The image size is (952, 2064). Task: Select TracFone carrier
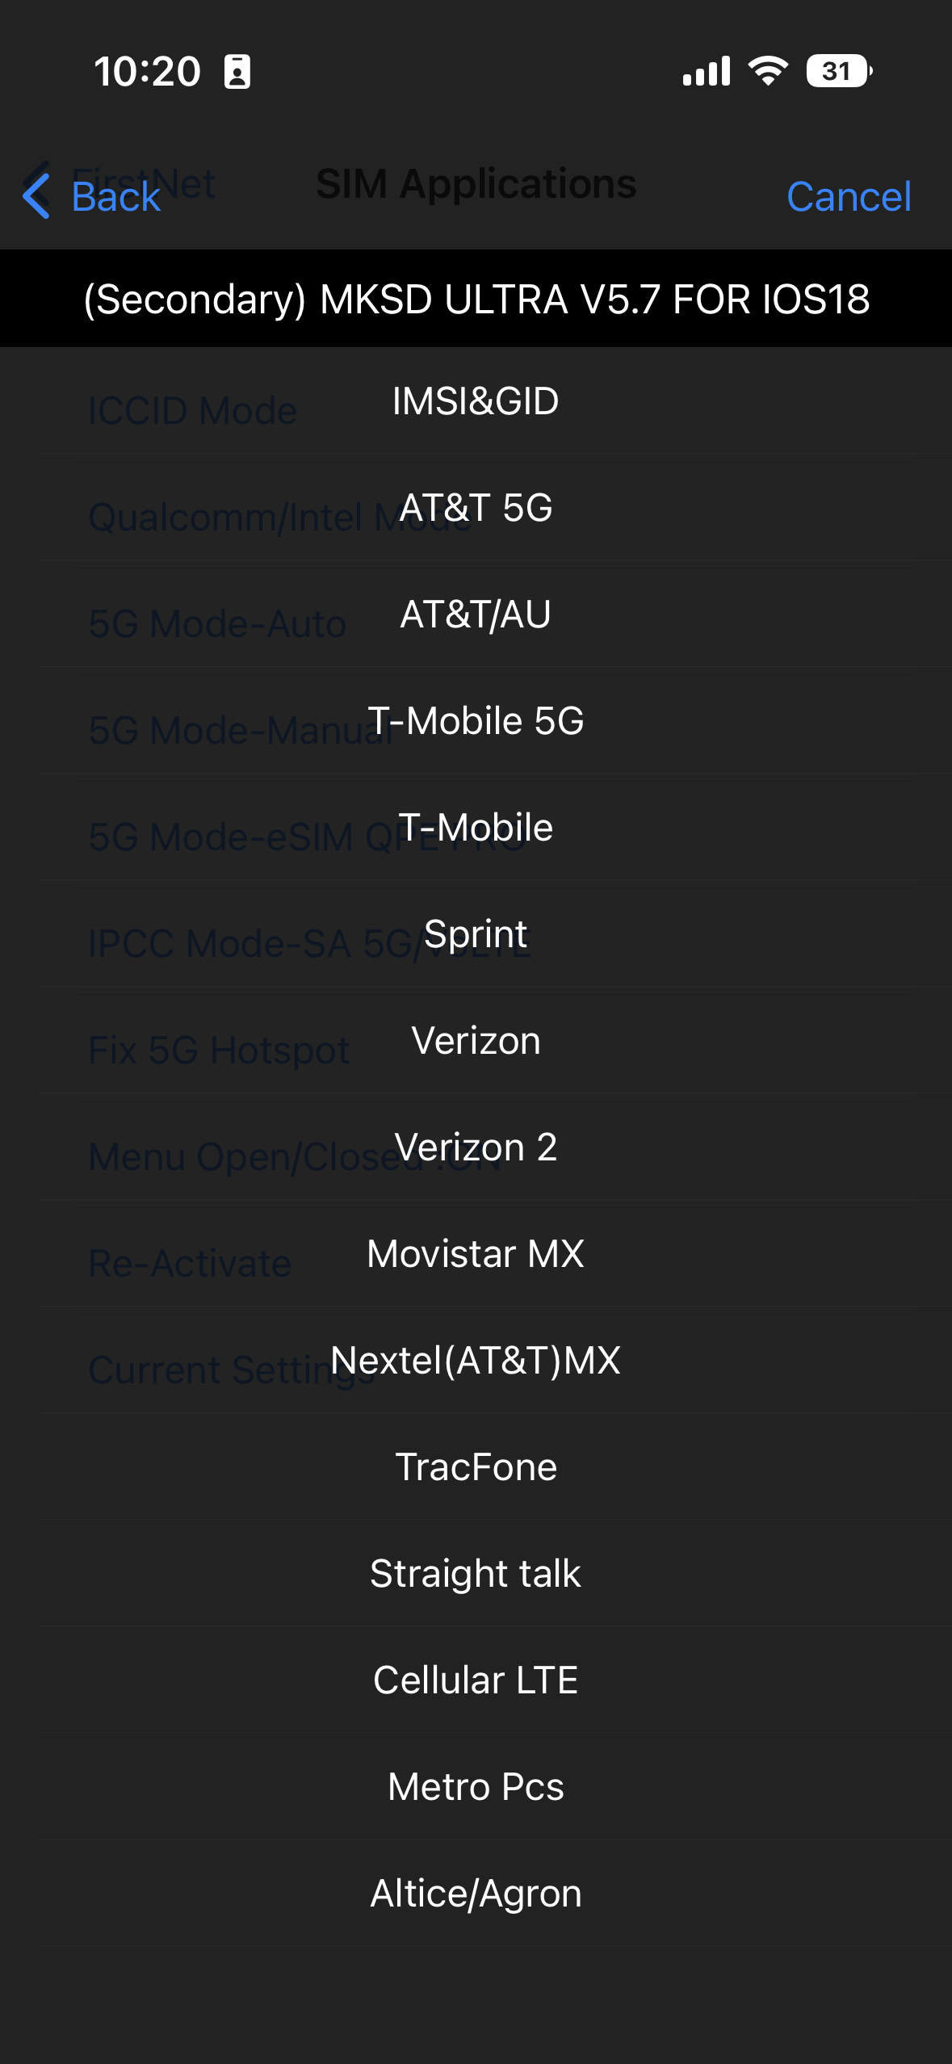pyautogui.click(x=476, y=1467)
